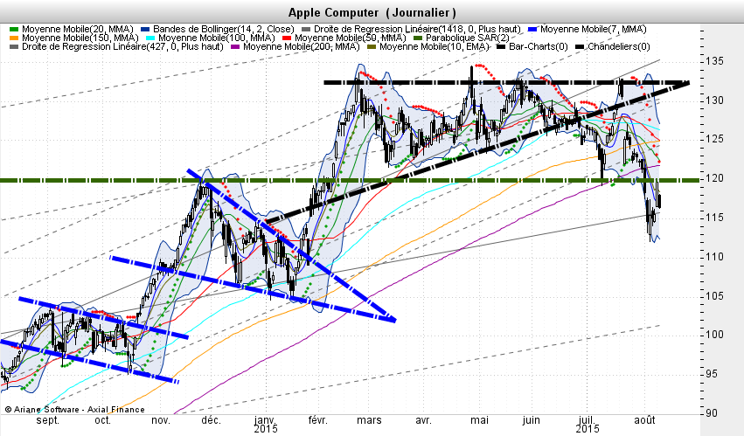Click the 125 price axis label
This screenshot has height=436, width=744.
pyautogui.click(x=714, y=140)
